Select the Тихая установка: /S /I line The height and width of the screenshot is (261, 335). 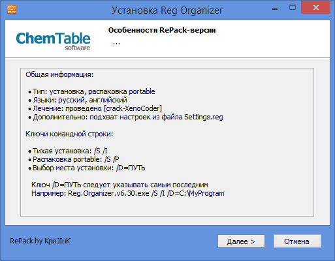tap(68, 151)
